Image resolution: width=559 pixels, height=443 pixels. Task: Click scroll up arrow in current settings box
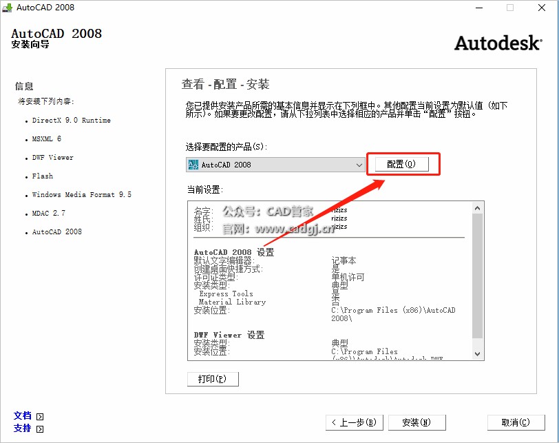[x=478, y=208]
